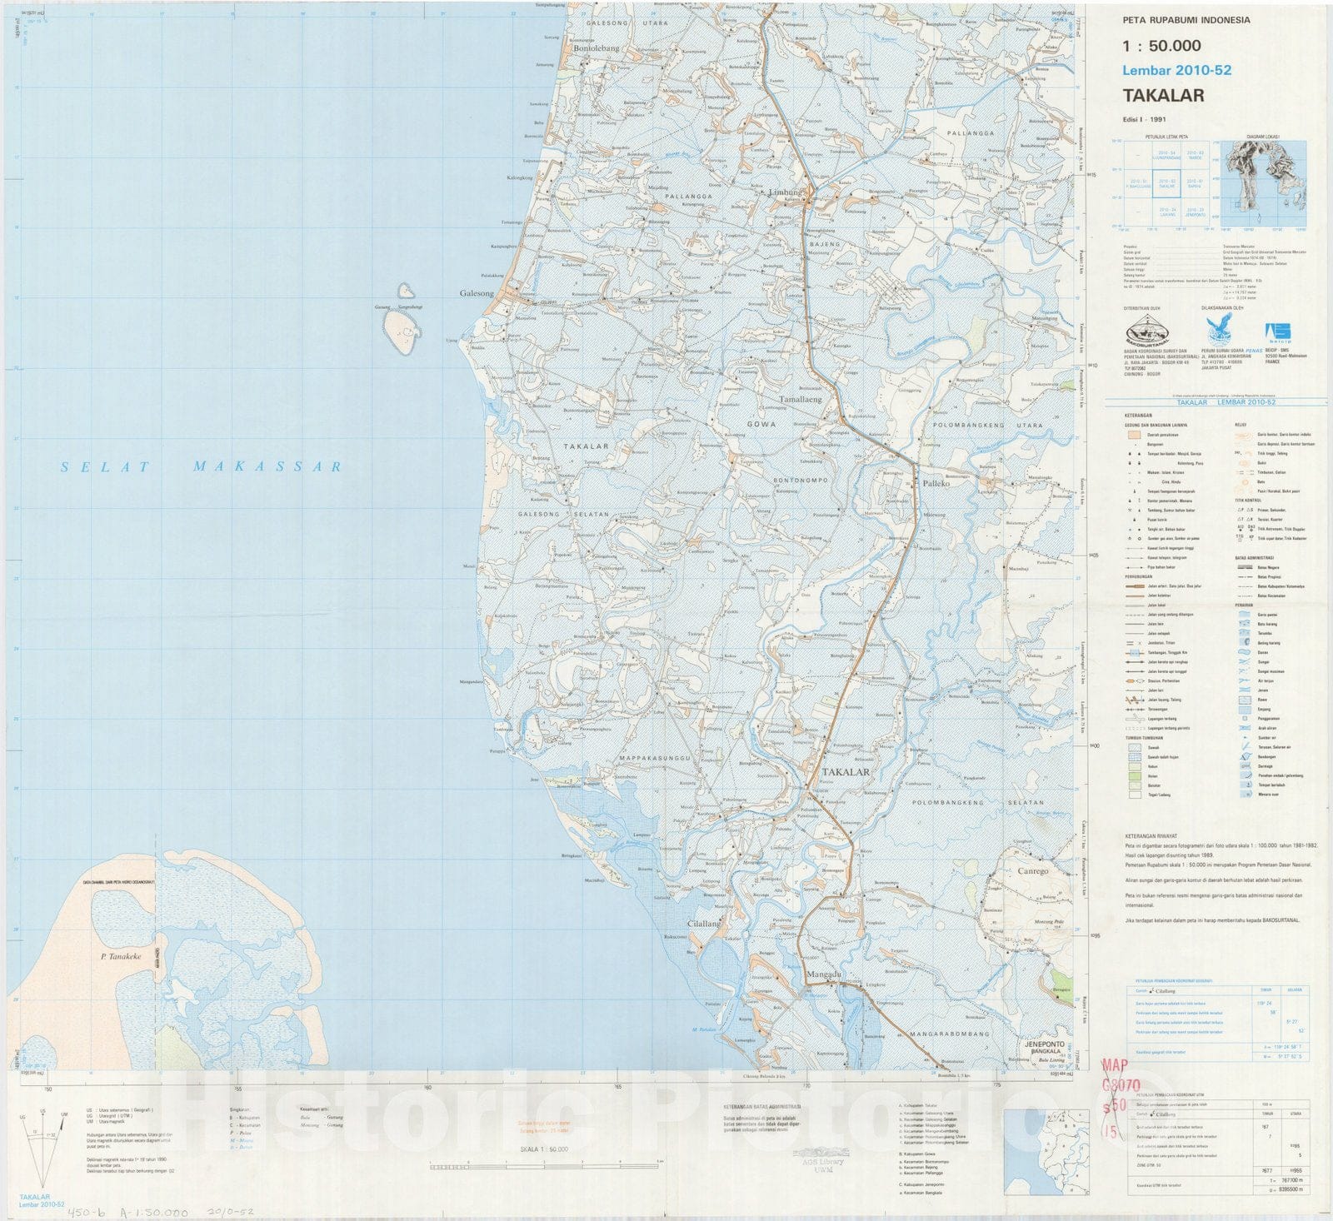Screen dimensions: 1333x1221
Task: Click the Galesong town label on coast
Action: 477,293
